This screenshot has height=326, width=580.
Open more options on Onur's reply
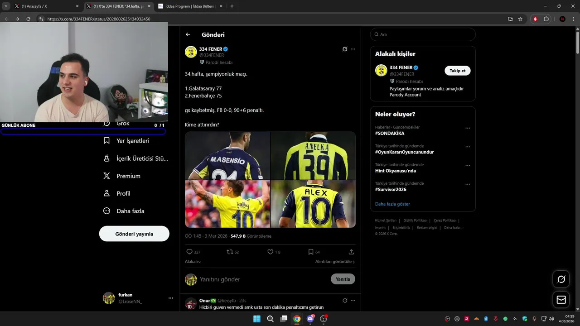353,300
